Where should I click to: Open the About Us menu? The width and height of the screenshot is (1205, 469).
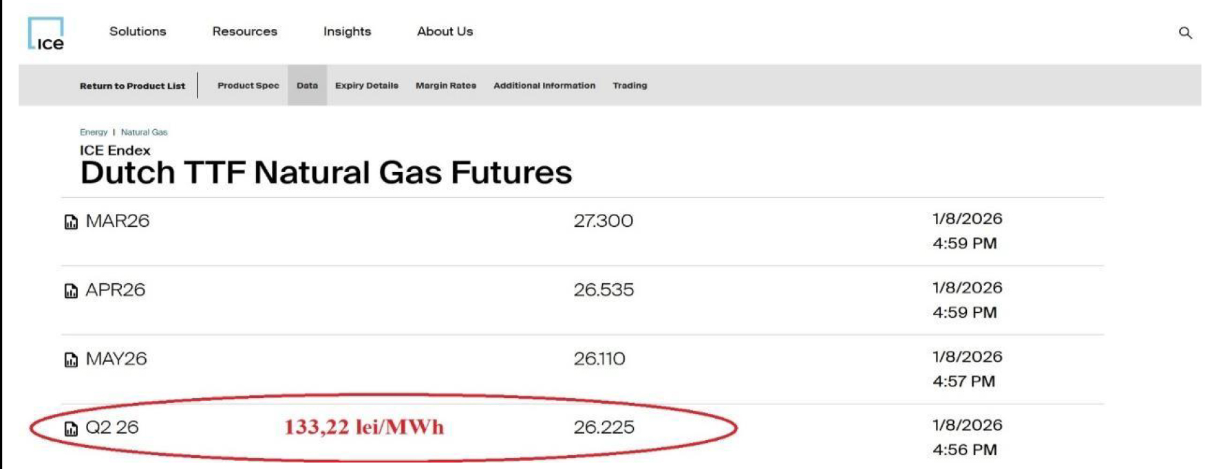pyautogui.click(x=445, y=32)
